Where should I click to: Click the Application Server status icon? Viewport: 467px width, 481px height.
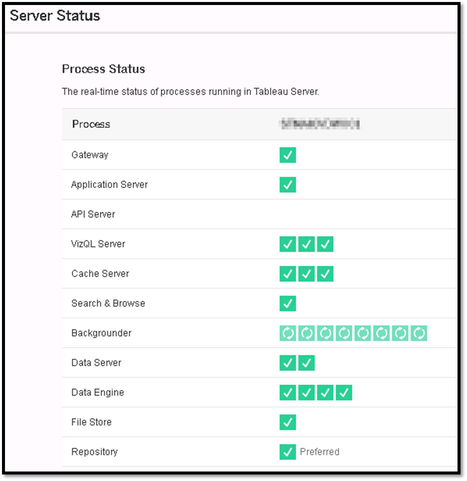point(288,184)
